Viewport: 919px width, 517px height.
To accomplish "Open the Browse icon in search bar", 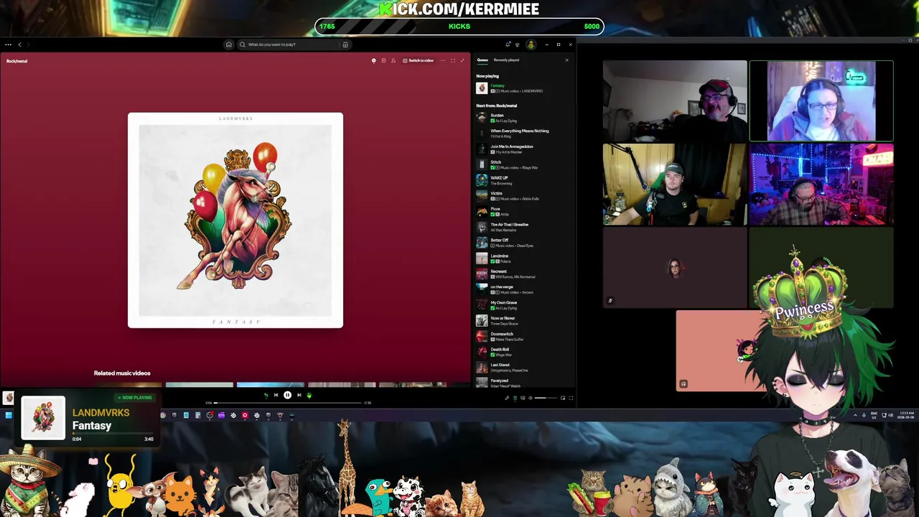I will click(345, 45).
